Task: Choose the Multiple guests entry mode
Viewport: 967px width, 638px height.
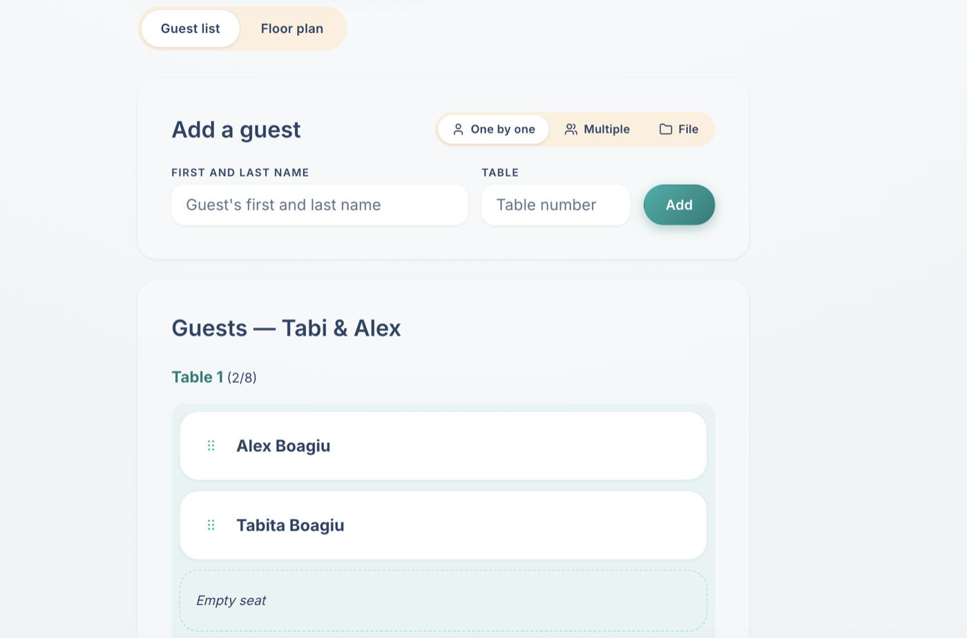Action: pyautogui.click(x=597, y=129)
